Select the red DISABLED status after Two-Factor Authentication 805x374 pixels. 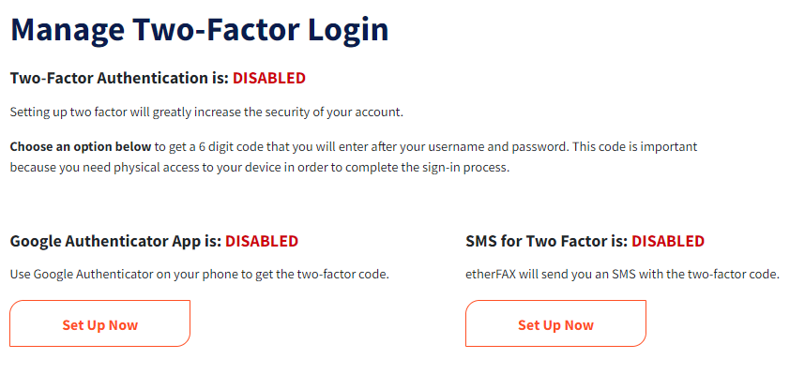[269, 79]
